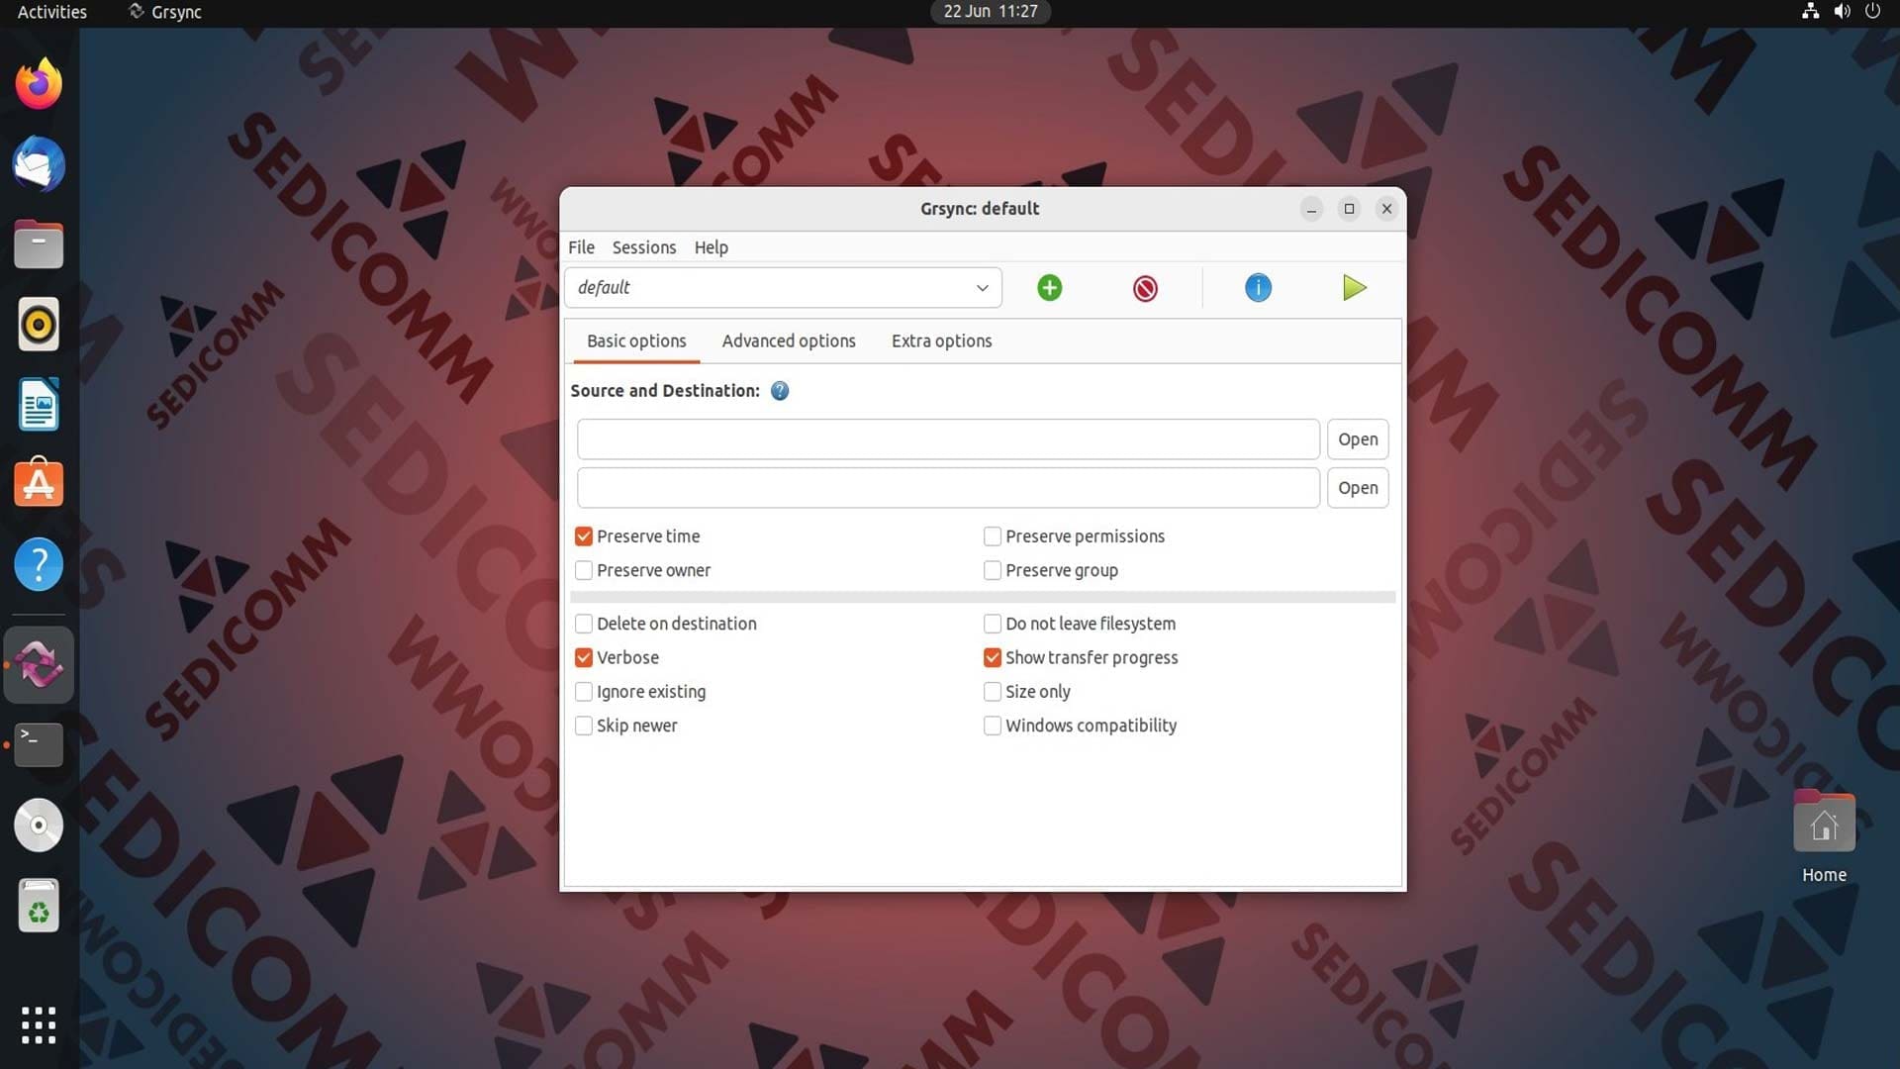Image resolution: width=1900 pixels, height=1069 pixels.
Task: Open the Home folder on the desktop
Action: click(1824, 836)
